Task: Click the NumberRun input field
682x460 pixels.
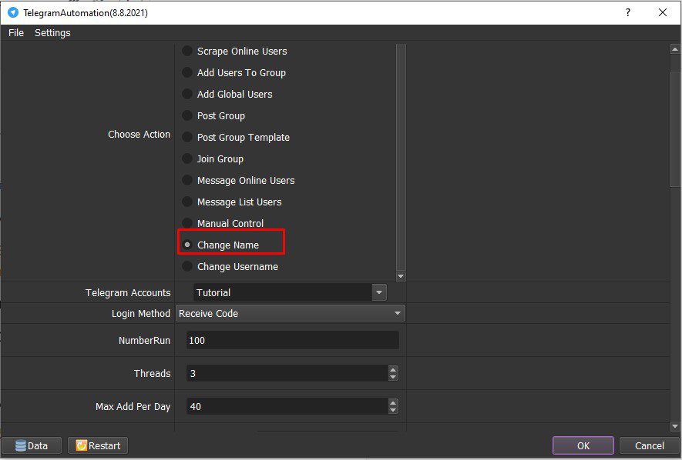Action: (292, 340)
